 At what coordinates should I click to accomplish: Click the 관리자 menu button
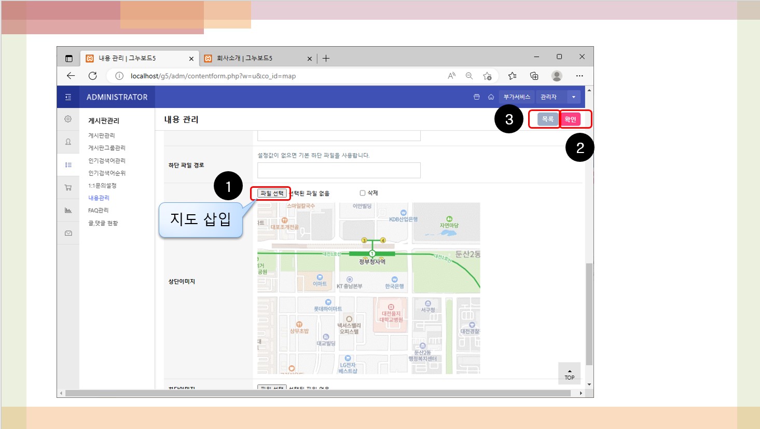[551, 97]
